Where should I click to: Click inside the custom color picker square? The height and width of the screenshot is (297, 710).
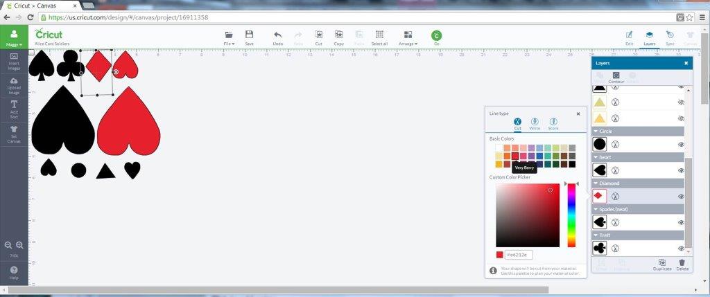528,215
